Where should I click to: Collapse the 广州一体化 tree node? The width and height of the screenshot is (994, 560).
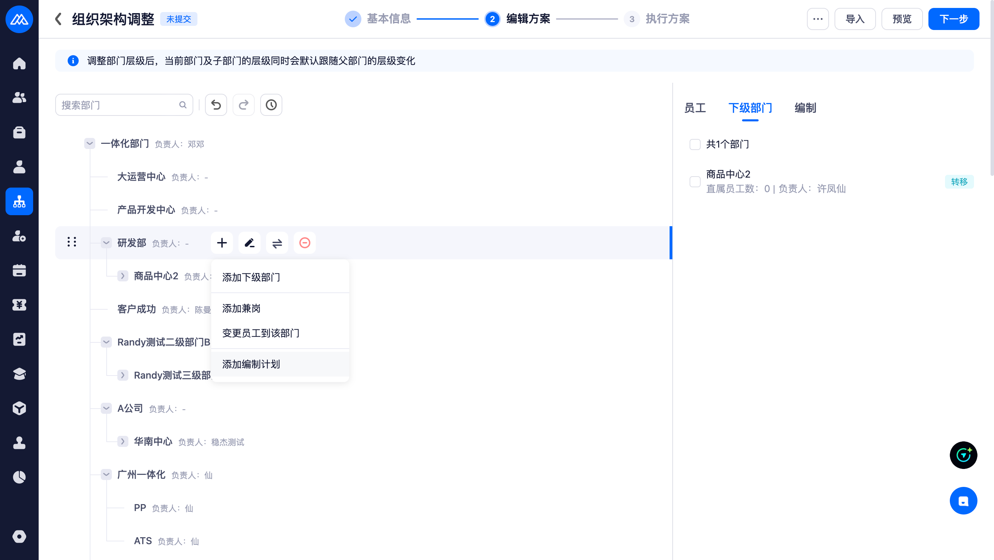tap(106, 474)
